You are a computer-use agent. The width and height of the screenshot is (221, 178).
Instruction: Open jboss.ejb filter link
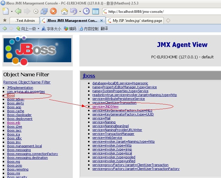tap(13, 123)
